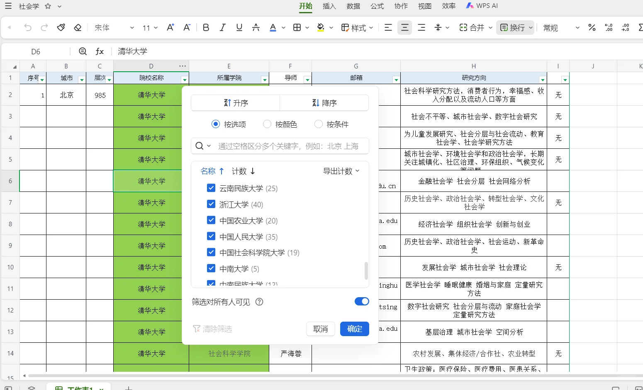Click the eraser clear-format icon

point(78,28)
